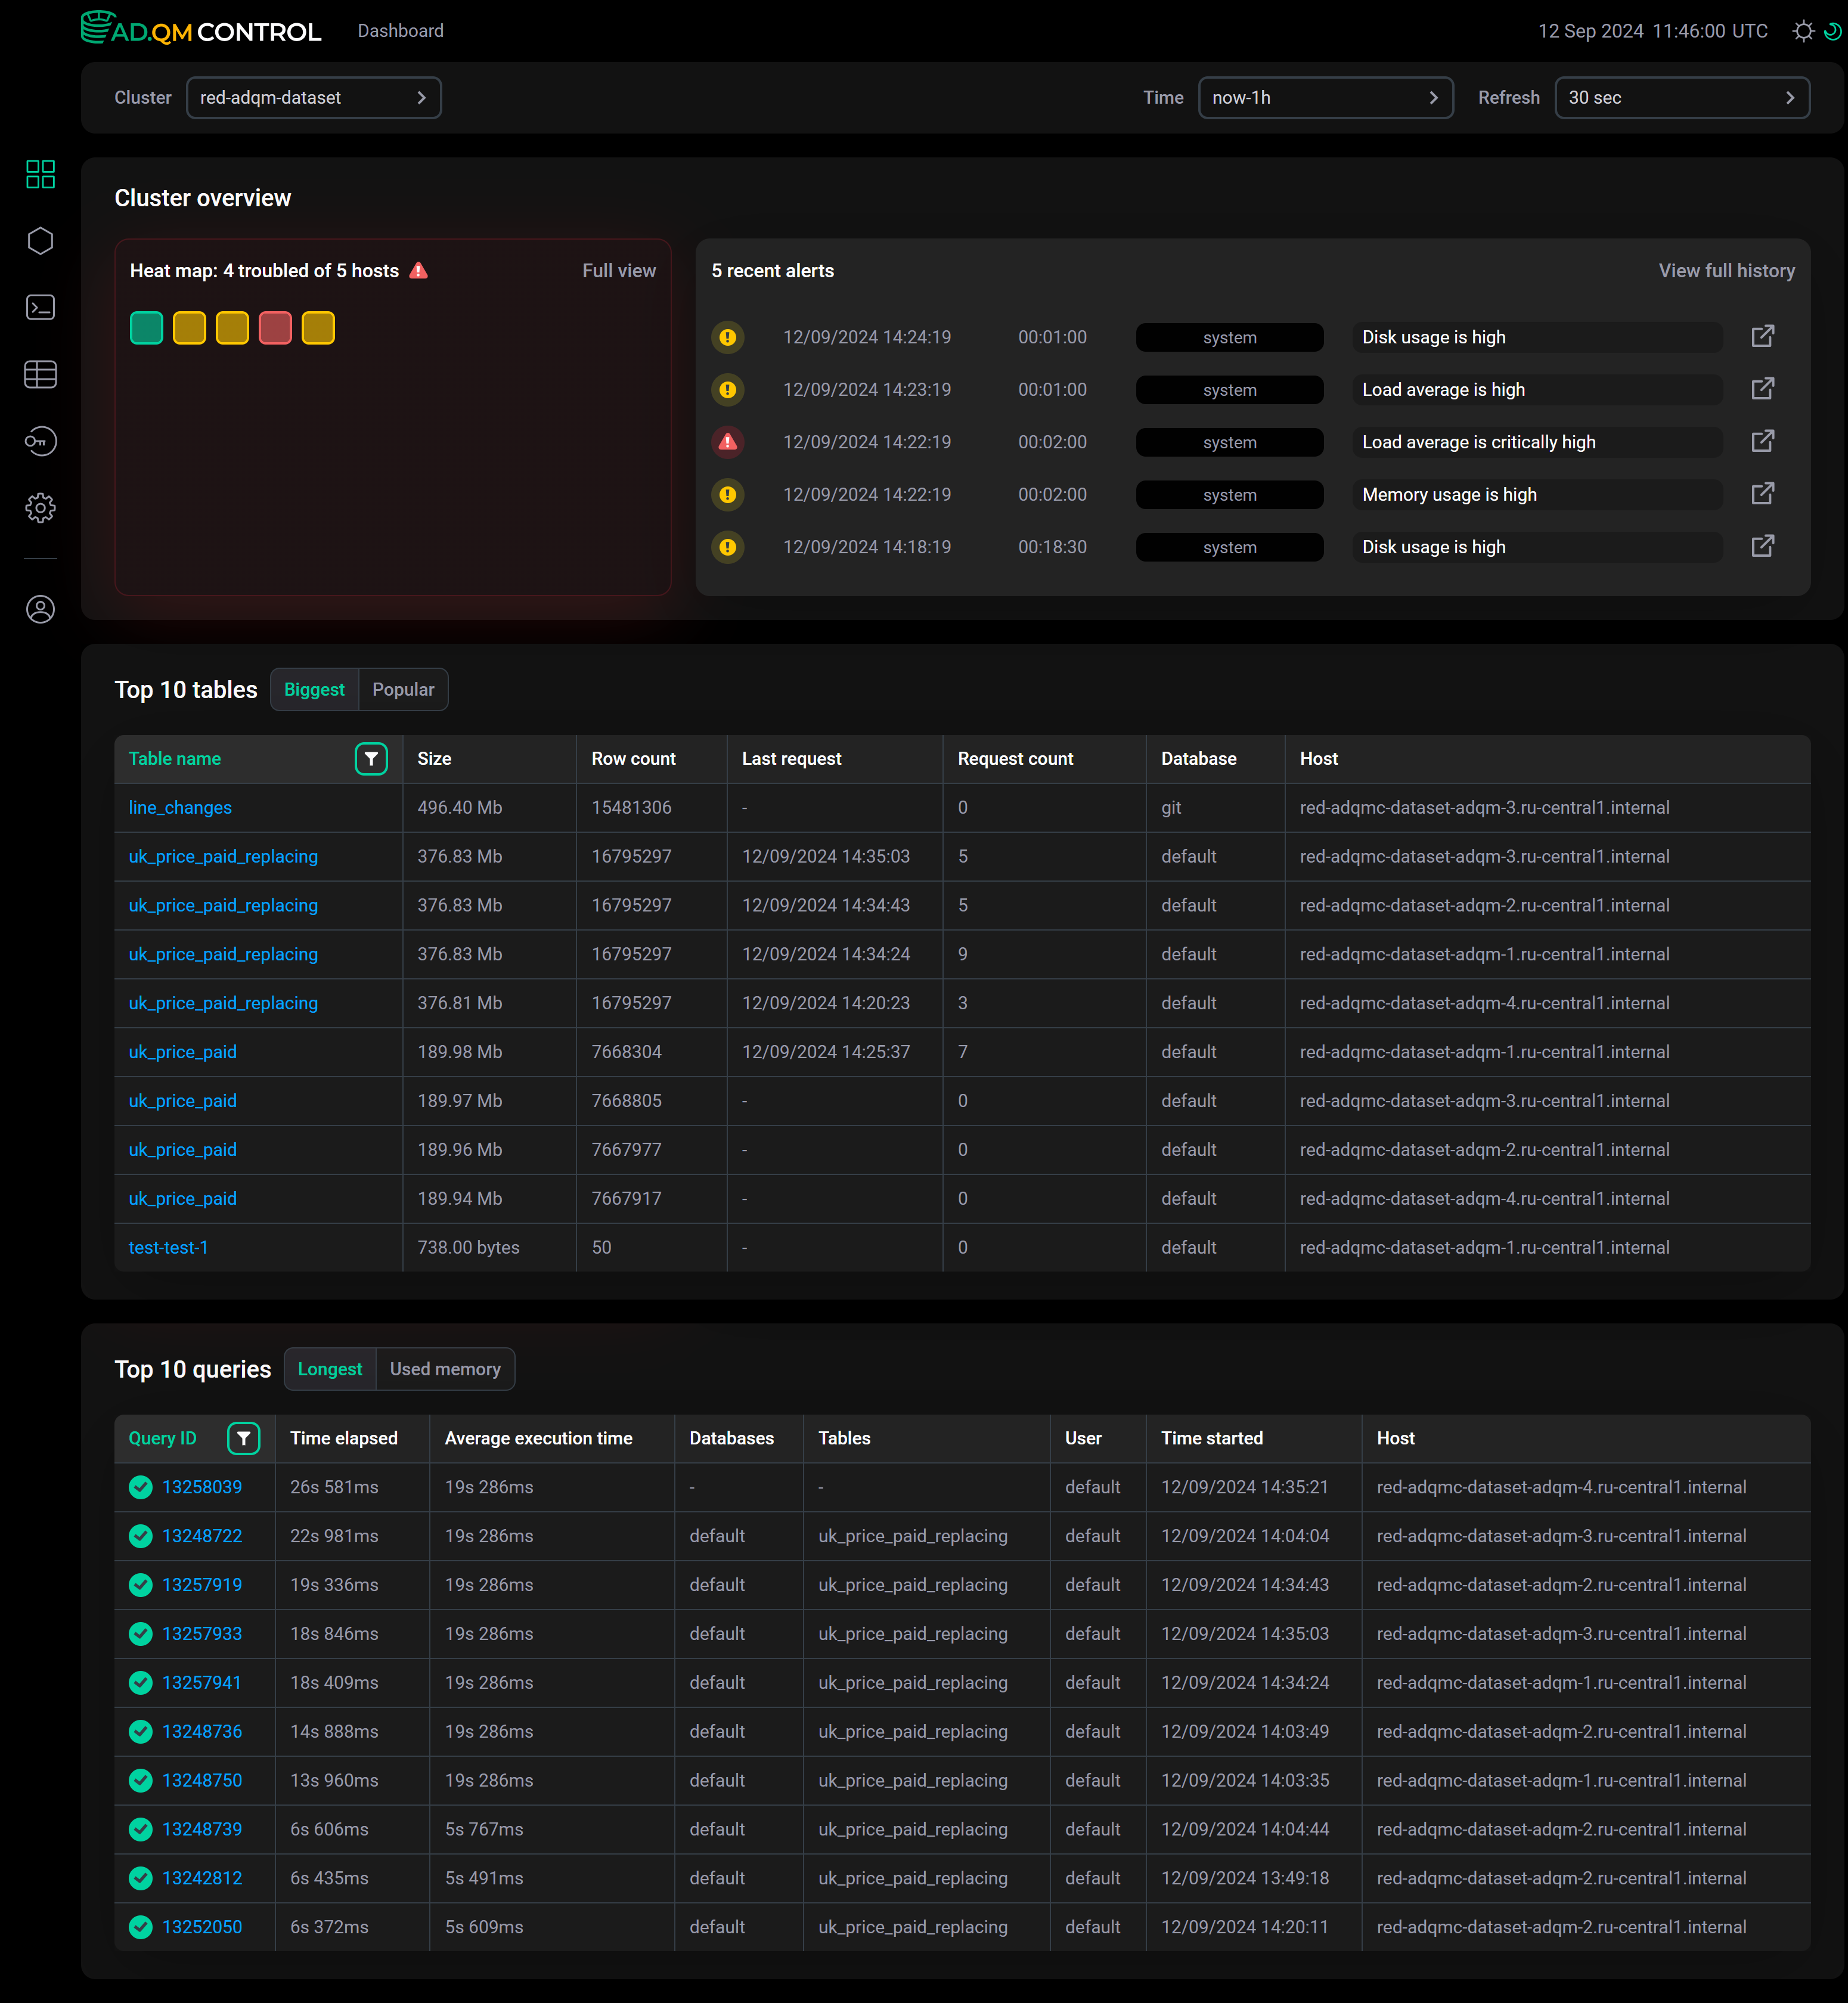
Task: Open the dashboard grid icon in sidebar
Action: click(41, 174)
